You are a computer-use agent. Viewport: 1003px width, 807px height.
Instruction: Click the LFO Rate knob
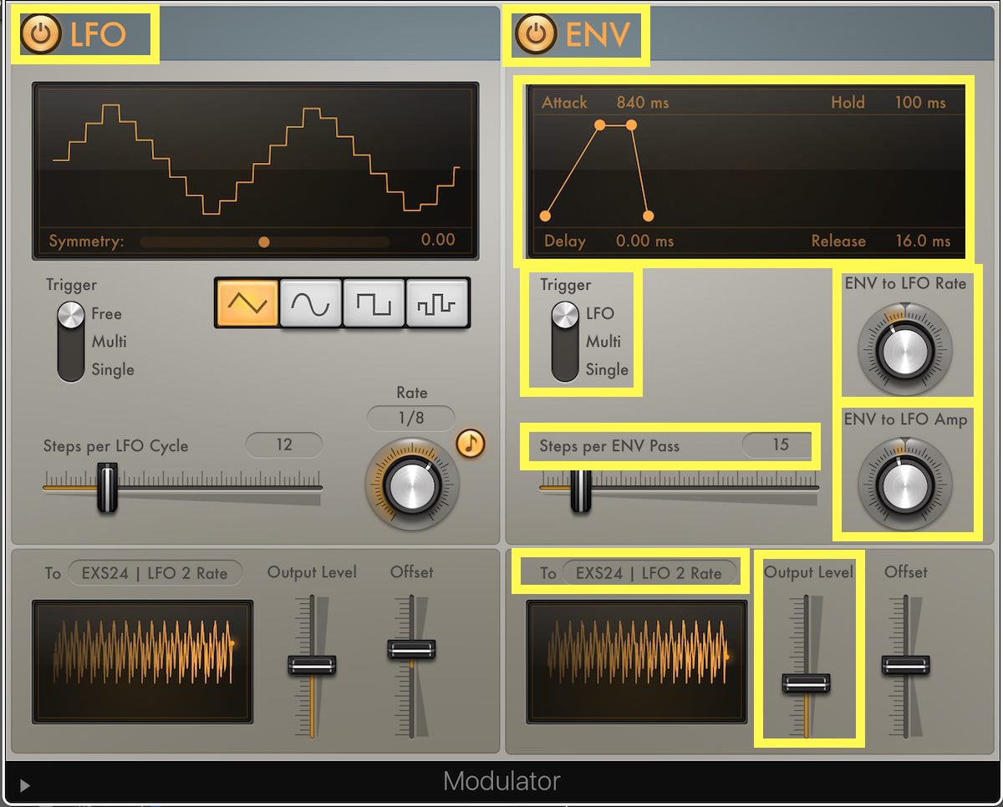coord(412,484)
